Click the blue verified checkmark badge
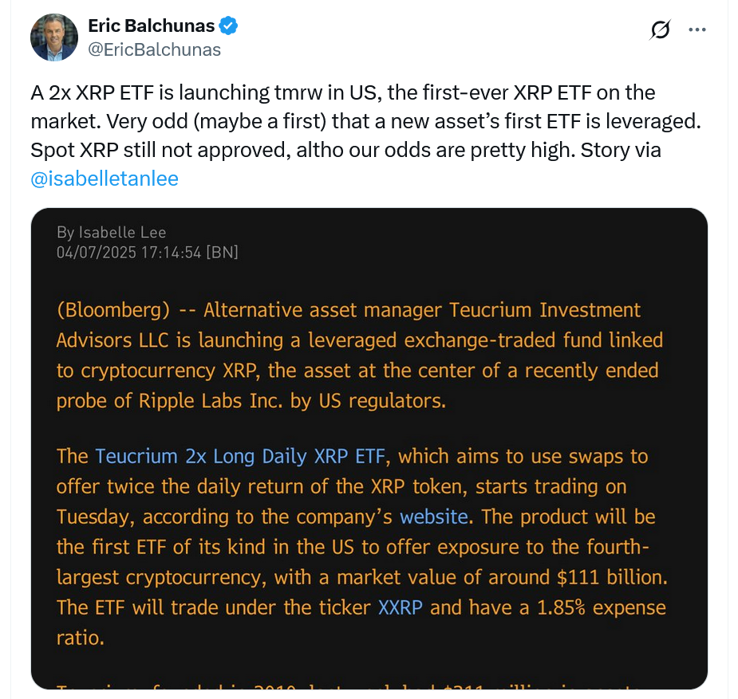 point(229,26)
